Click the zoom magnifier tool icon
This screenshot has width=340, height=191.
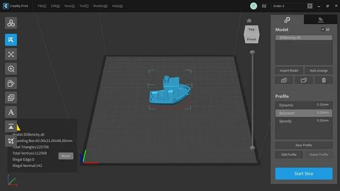[x=11, y=69]
